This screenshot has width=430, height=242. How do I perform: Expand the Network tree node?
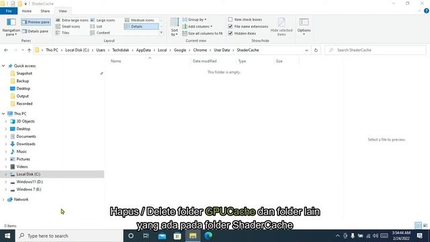pos(3,200)
